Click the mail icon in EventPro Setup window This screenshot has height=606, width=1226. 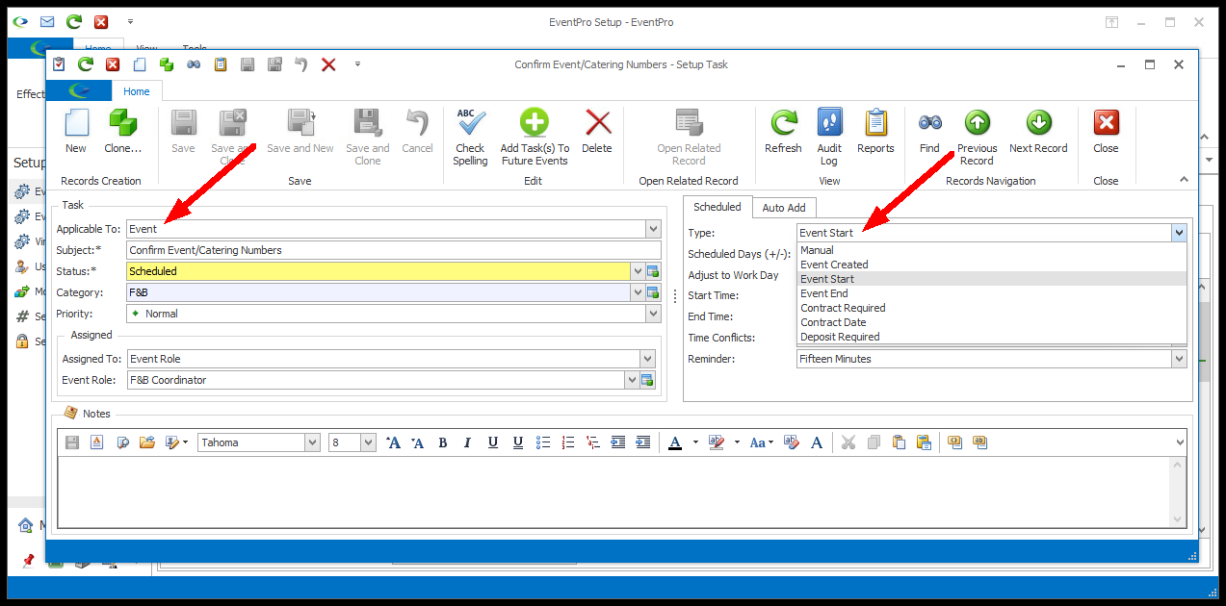click(x=47, y=21)
